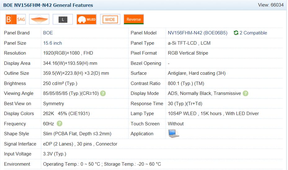This screenshot has height=170, width=288.
Task: Open the help icon next to Display Mode
Action: coord(246,93)
